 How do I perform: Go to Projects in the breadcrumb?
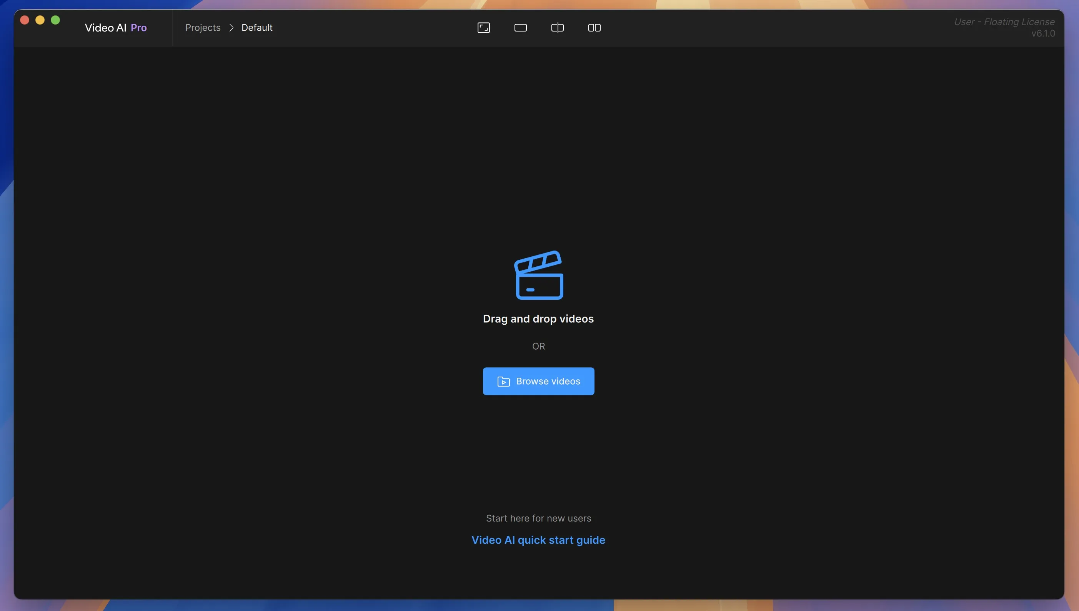(203, 28)
